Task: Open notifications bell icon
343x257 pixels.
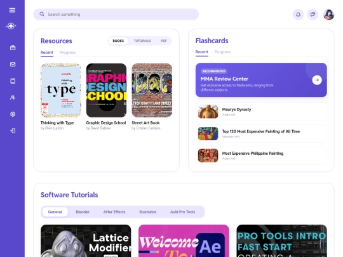Action: pyautogui.click(x=298, y=15)
